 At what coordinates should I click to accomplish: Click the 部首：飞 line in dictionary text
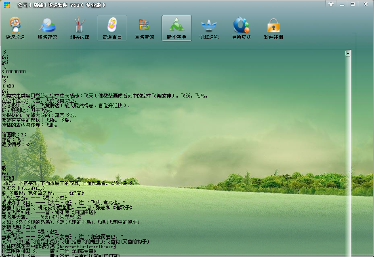(13, 139)
